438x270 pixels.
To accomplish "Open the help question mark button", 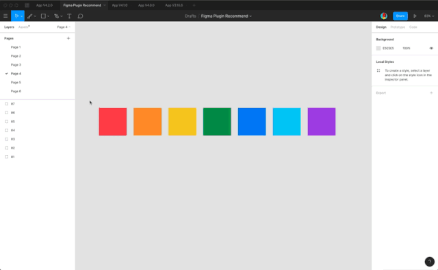I will 430,262.
